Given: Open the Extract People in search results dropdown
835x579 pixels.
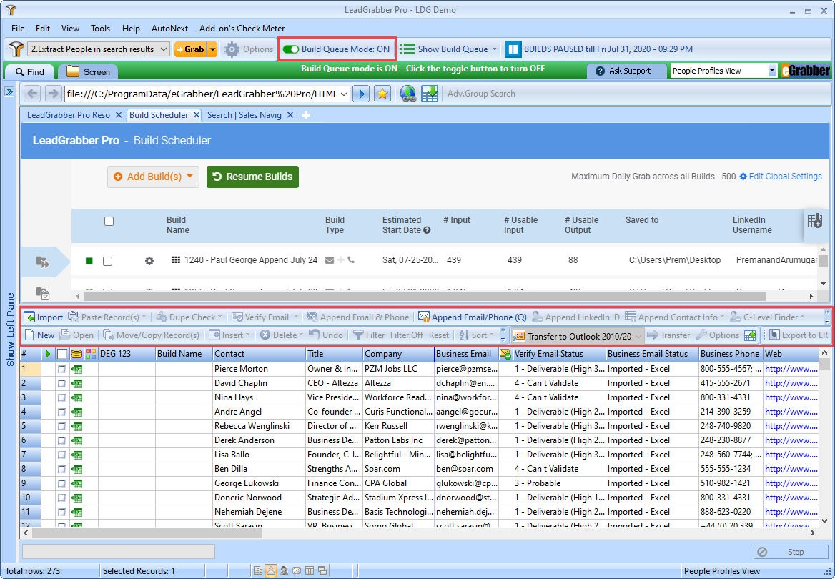Looking at the screenshot, I should [99, 49].
